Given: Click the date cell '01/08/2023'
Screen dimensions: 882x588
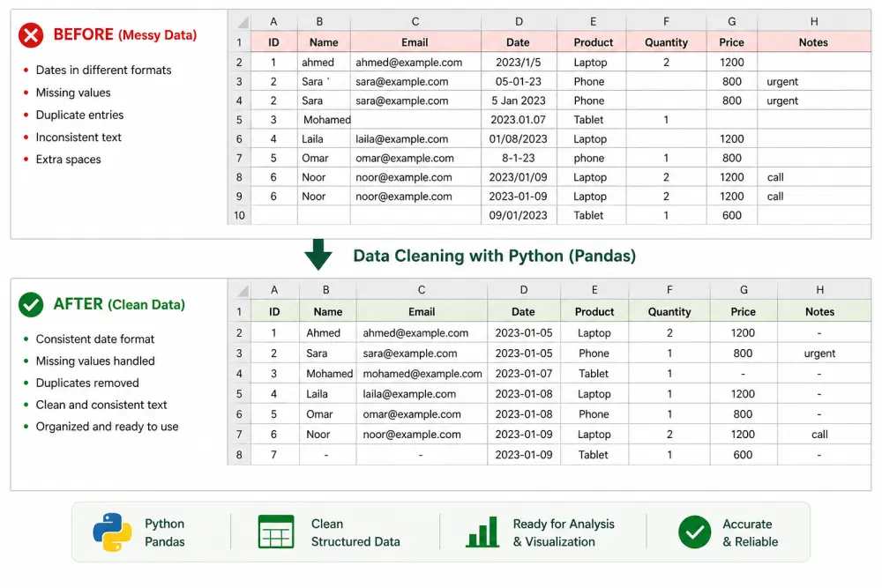Looking at the screenshot, I should coord(518,139).
